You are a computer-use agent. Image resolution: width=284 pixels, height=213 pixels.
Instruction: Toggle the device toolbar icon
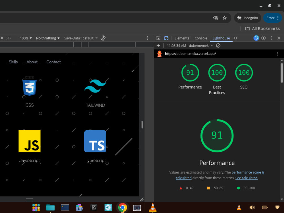[x=166, y=38]
